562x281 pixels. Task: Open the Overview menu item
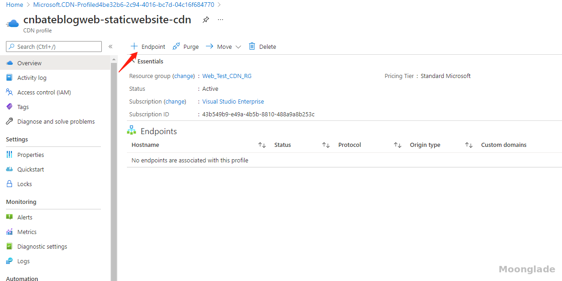[x=55, y=63]
